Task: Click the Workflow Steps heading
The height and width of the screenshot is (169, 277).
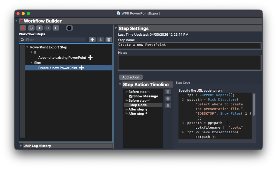Action: point(32,34)
